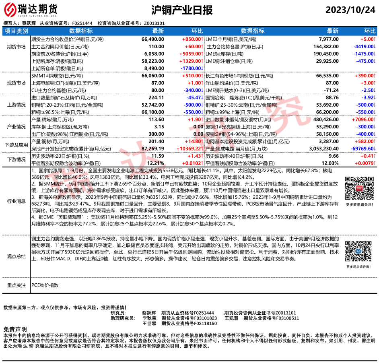
Task: Open the 观点总结 section label
Action: click(16, 256)
